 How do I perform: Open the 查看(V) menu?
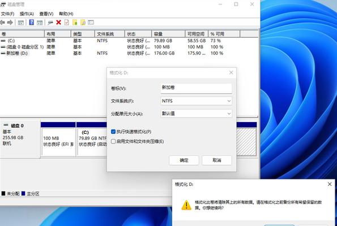pyautogui.click(x=46, y=14)
